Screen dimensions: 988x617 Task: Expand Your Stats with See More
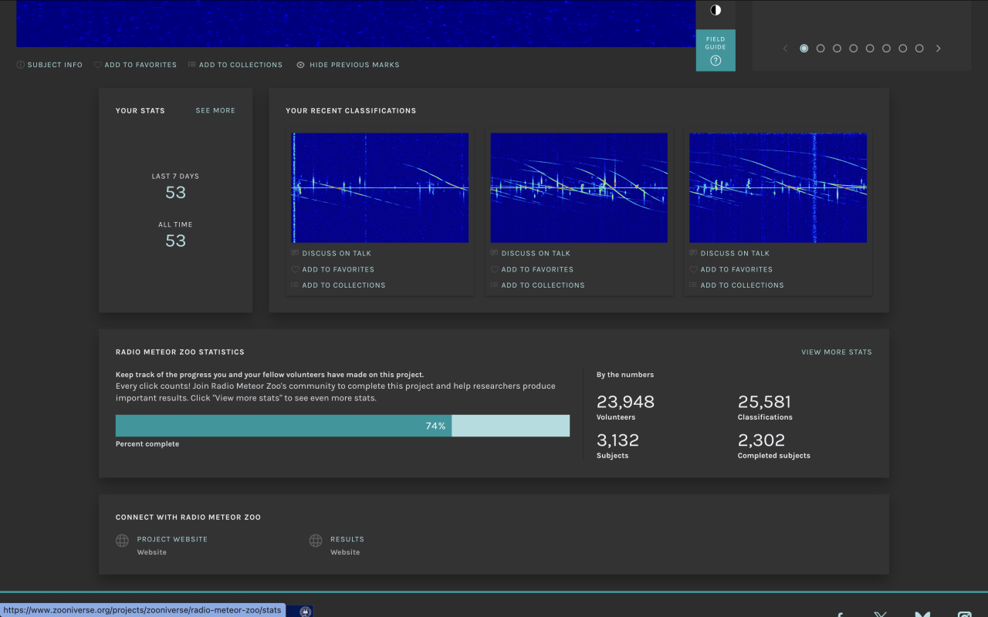click(x=215, y=110)
